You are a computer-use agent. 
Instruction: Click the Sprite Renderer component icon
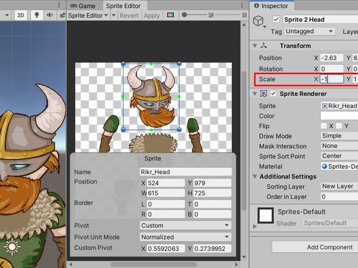264,94
